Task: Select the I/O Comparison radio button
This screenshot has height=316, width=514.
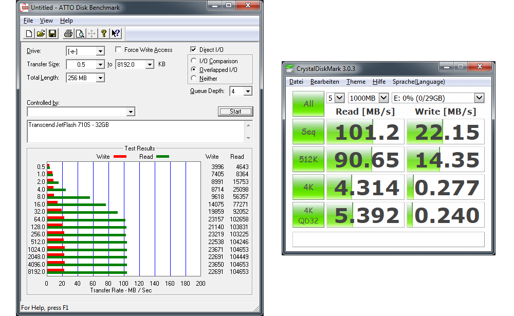Action: click(x=193, y=61)
